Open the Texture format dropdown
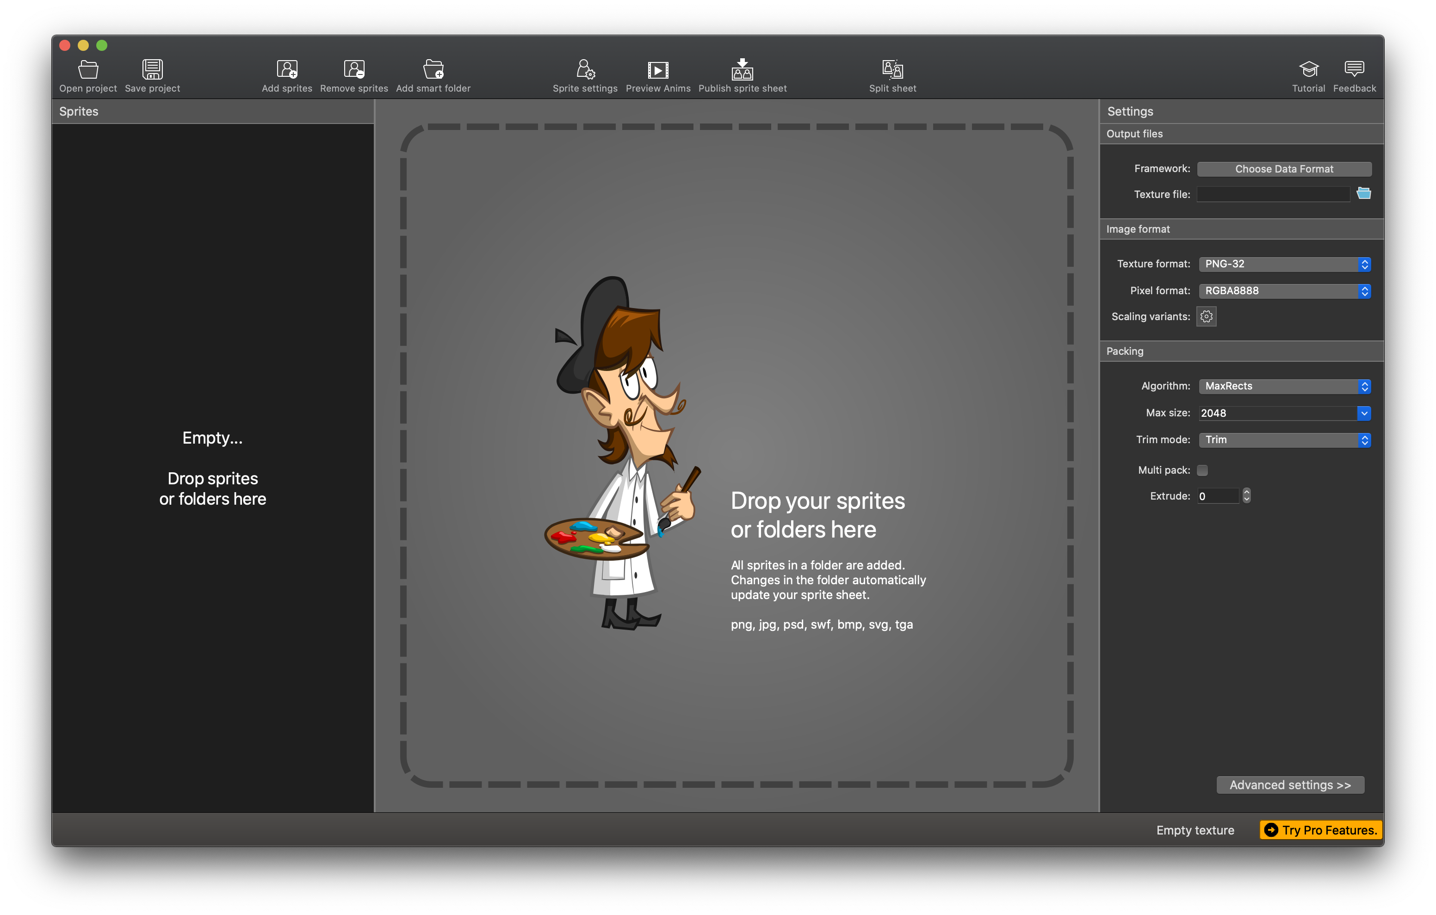The image size is (1436, 915). click(1284, 264)
